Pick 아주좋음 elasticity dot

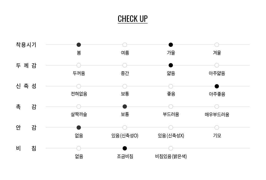(217, 86)
